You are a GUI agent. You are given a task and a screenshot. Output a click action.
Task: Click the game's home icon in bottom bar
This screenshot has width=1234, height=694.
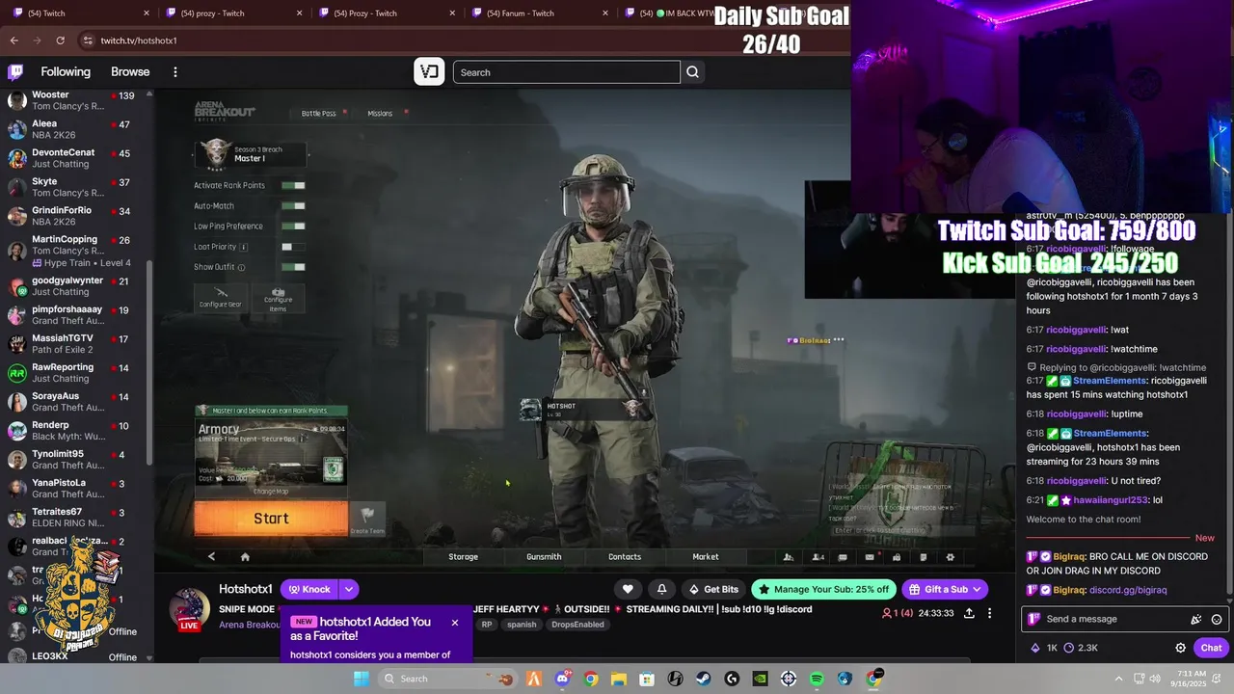[245, 556]
